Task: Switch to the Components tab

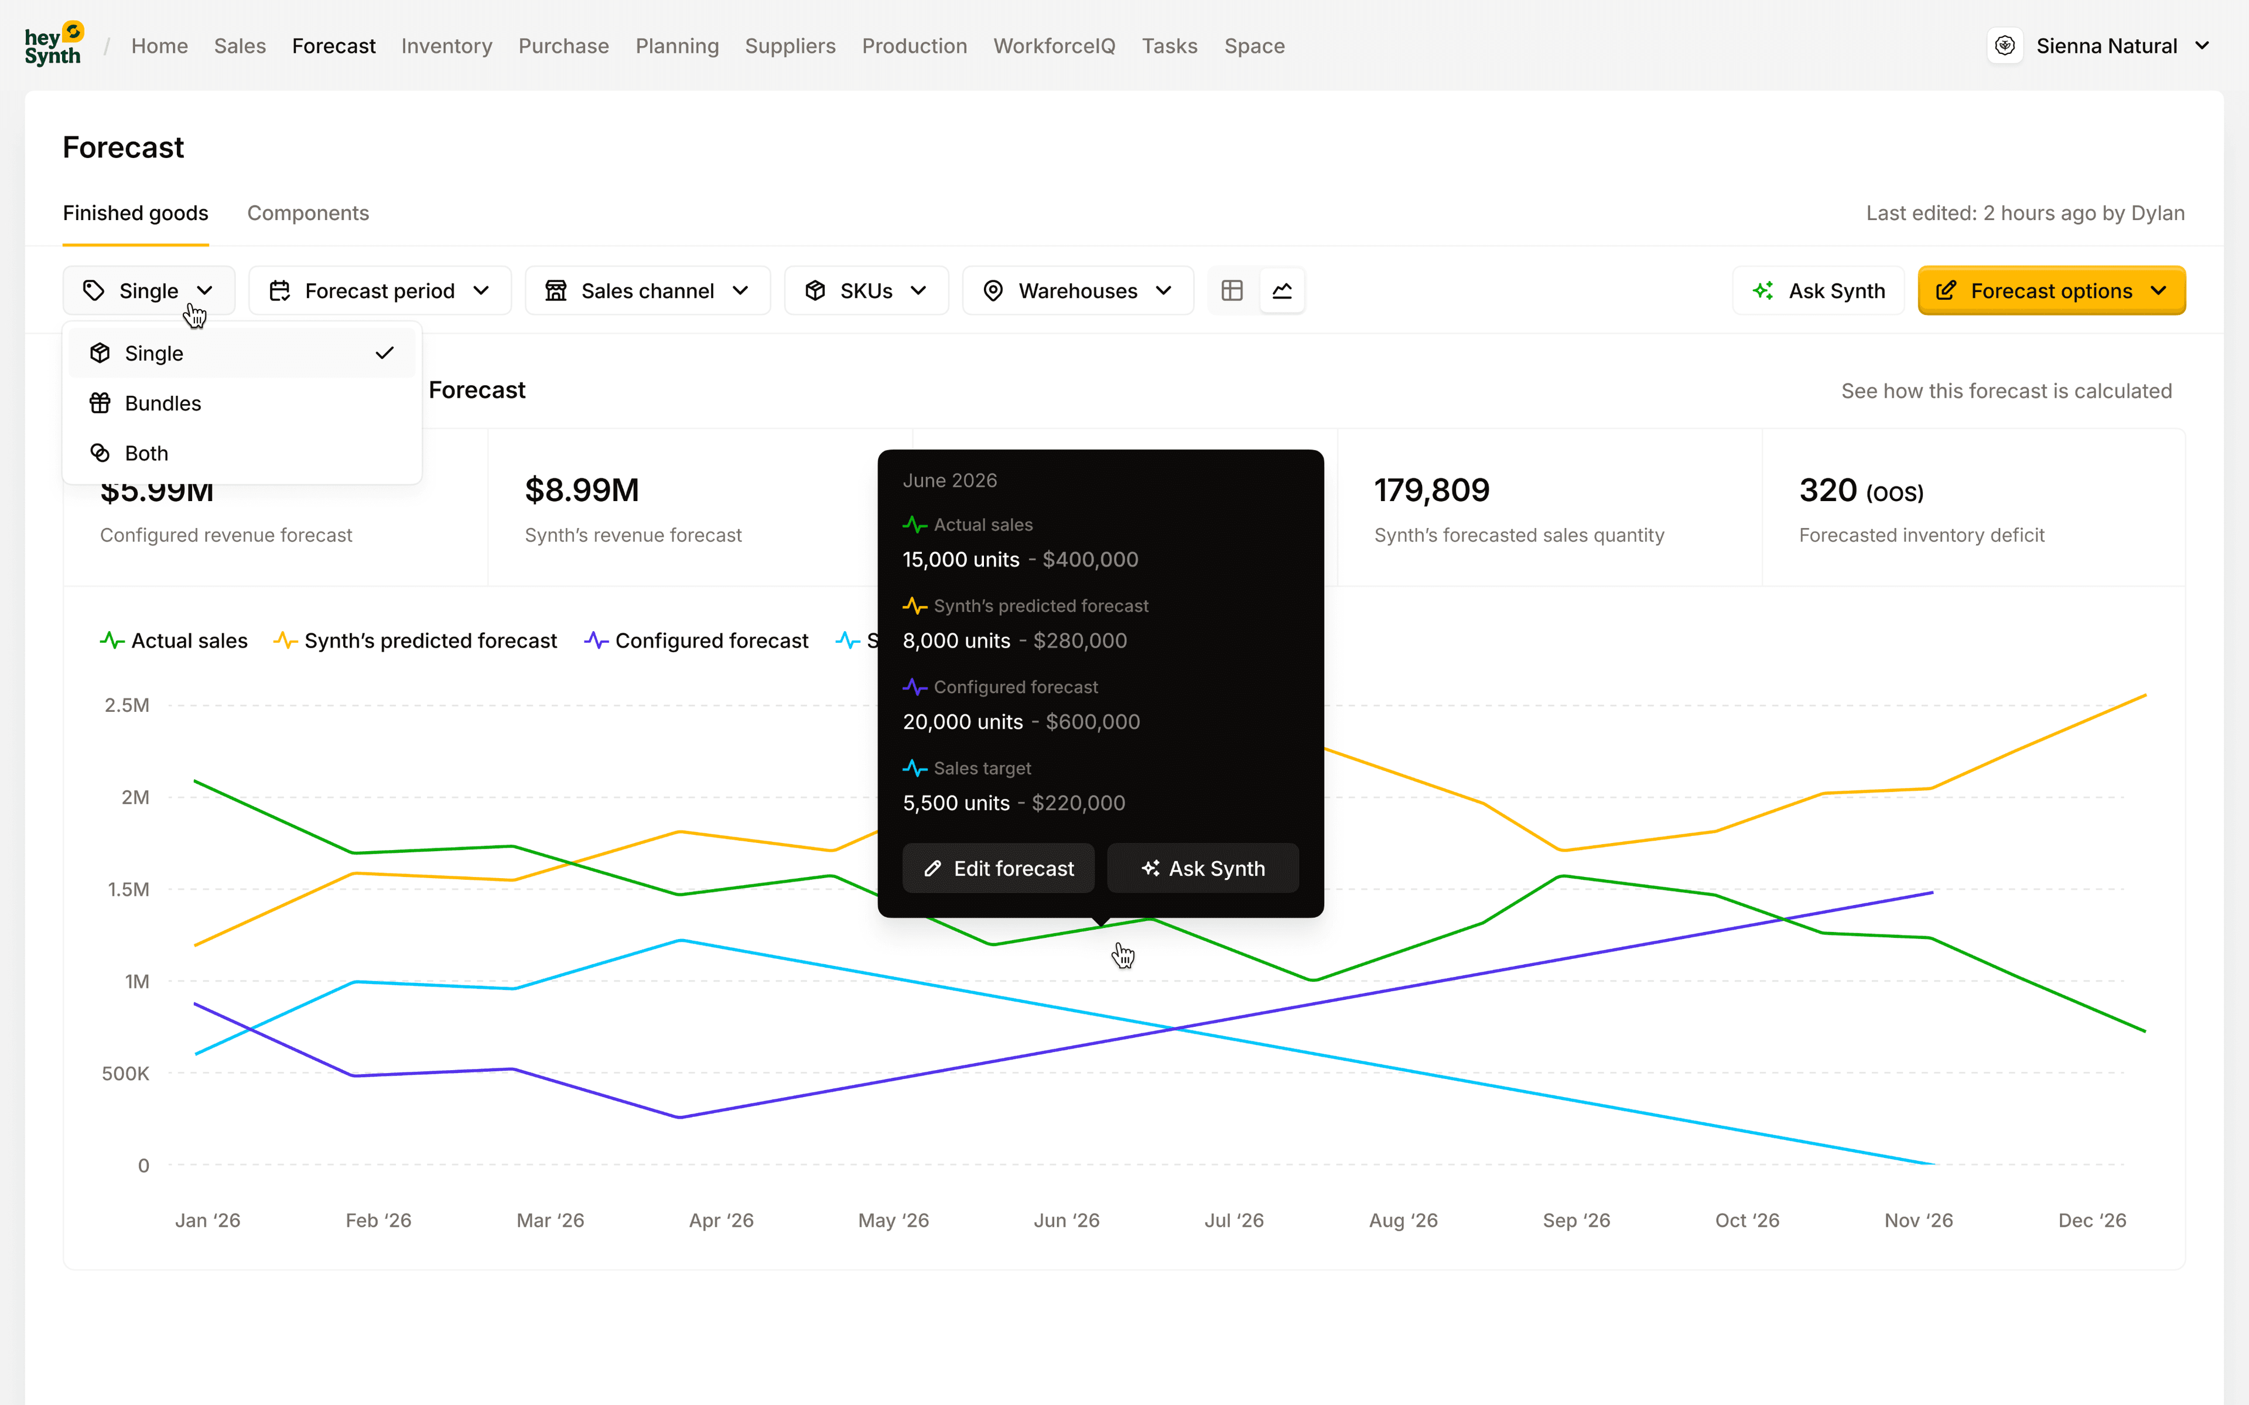Action: click(307, 213)
